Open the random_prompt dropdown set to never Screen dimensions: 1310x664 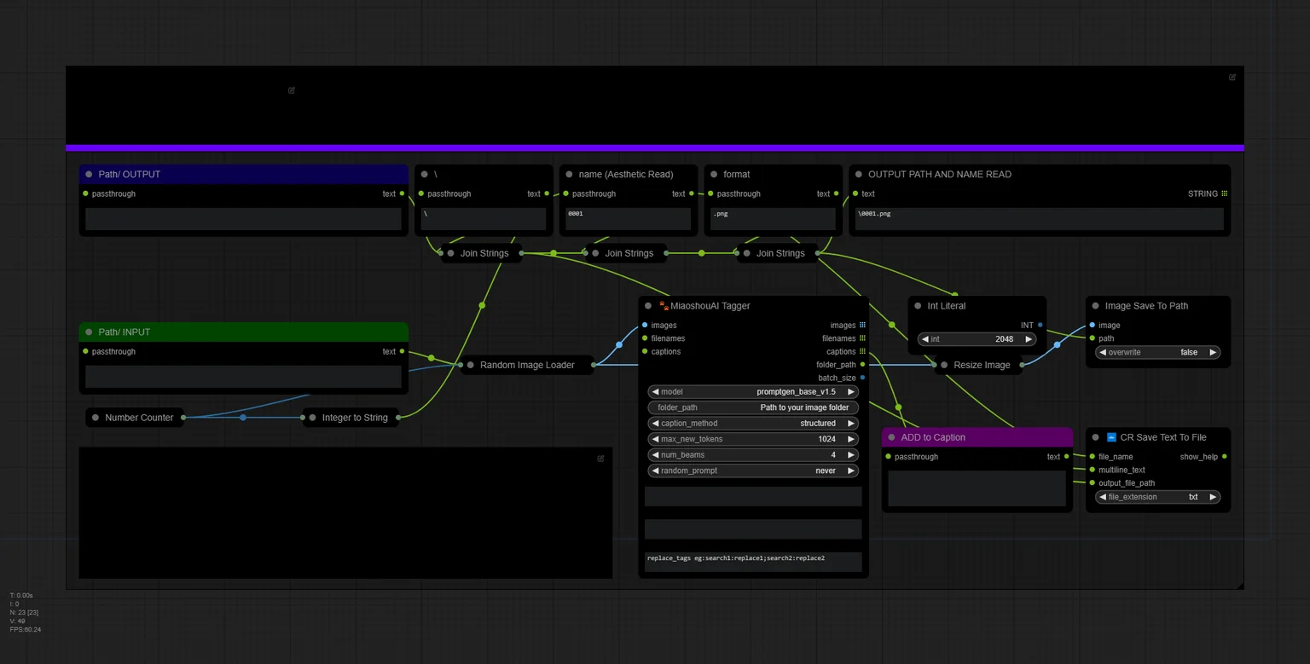[x=753, y=471]
